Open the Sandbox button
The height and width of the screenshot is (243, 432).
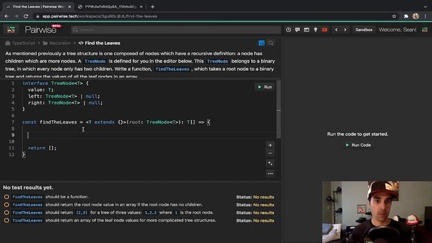[x=364, y=30]
